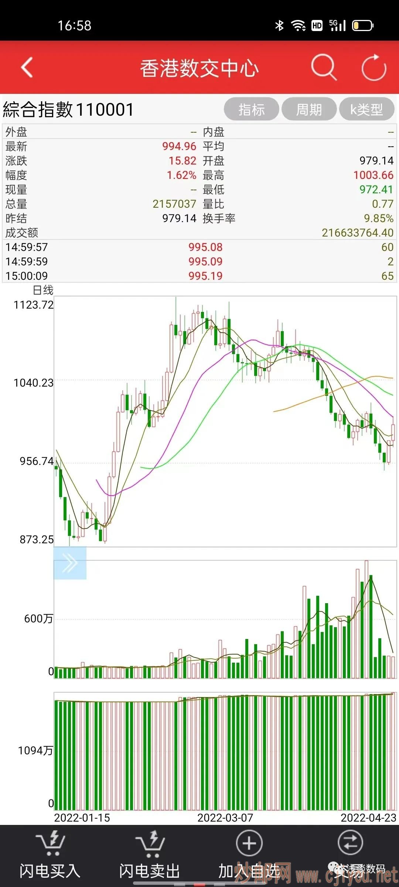Open the search magnifier icon
The height and width of the screenshot is (887, 399).
click(324, 67)
